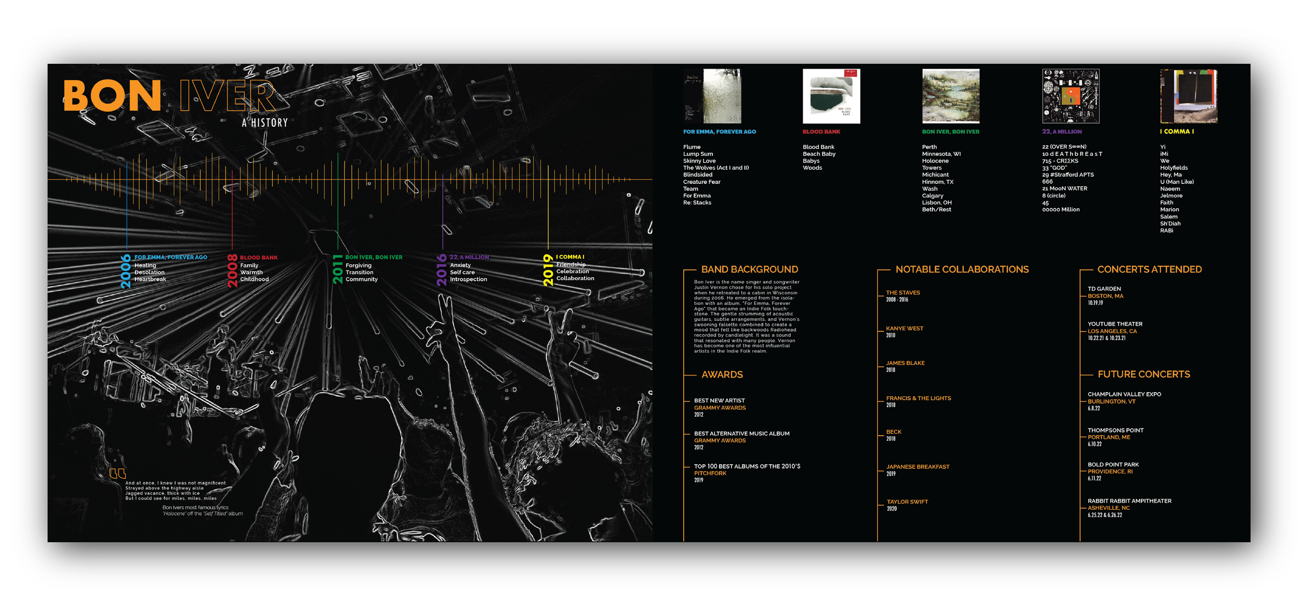Click the Naeem track name
The width and height of the screenshot is (1298, 606).
(1170, 189)
